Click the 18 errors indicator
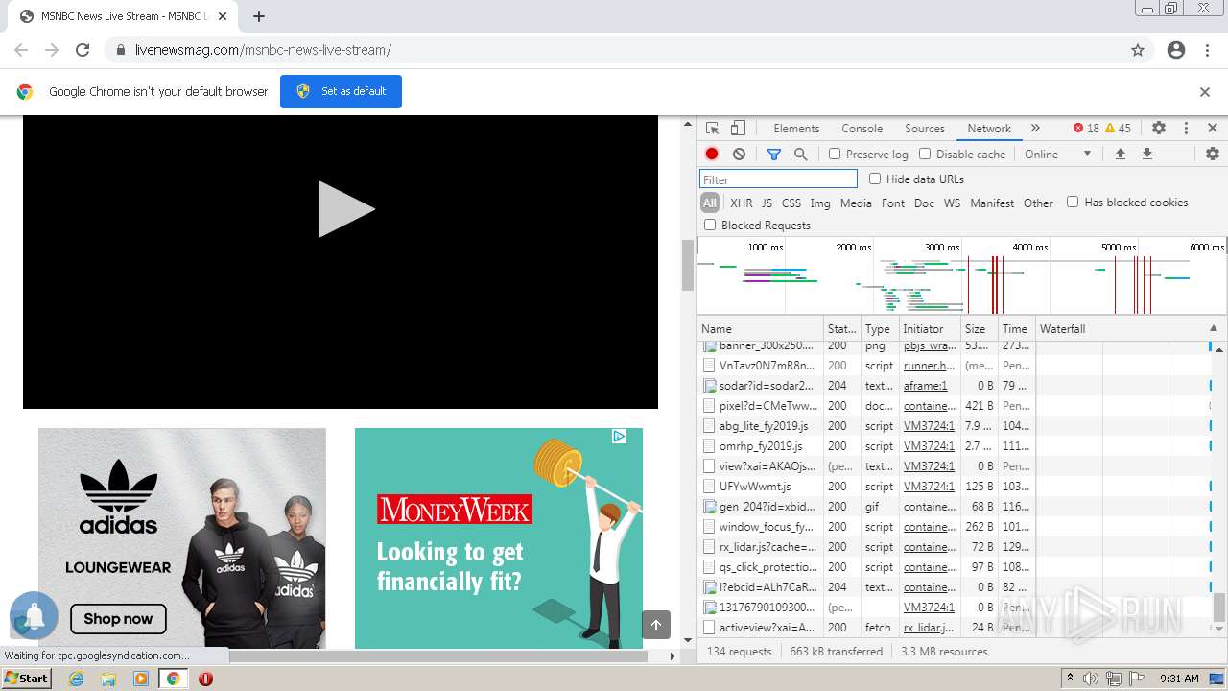 tap(1086, 128)
